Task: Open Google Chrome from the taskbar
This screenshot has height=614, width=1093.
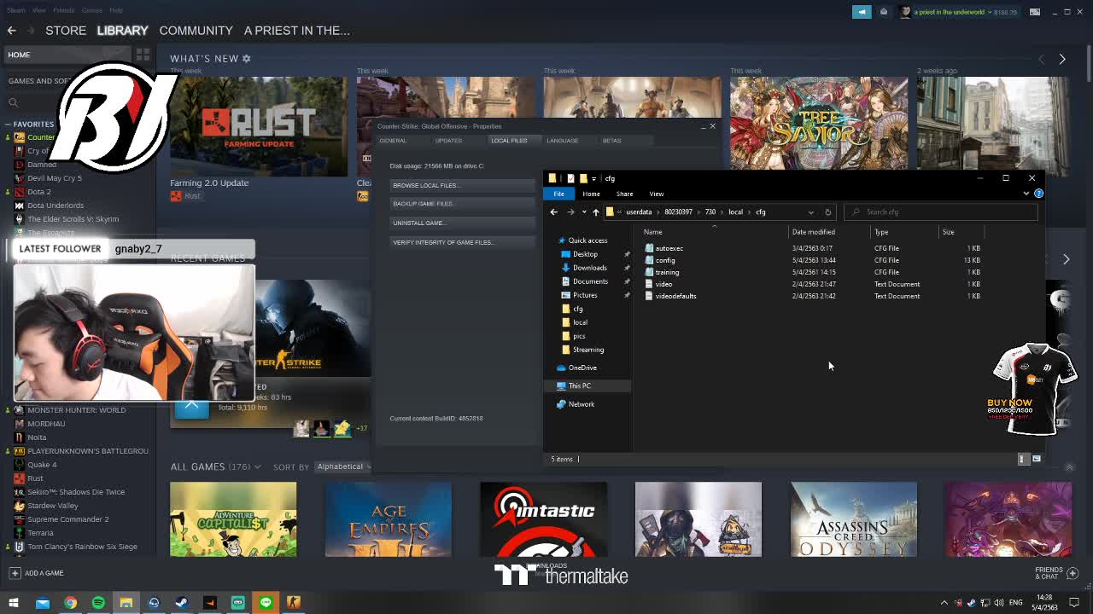Action: click(x=70, y=603)
